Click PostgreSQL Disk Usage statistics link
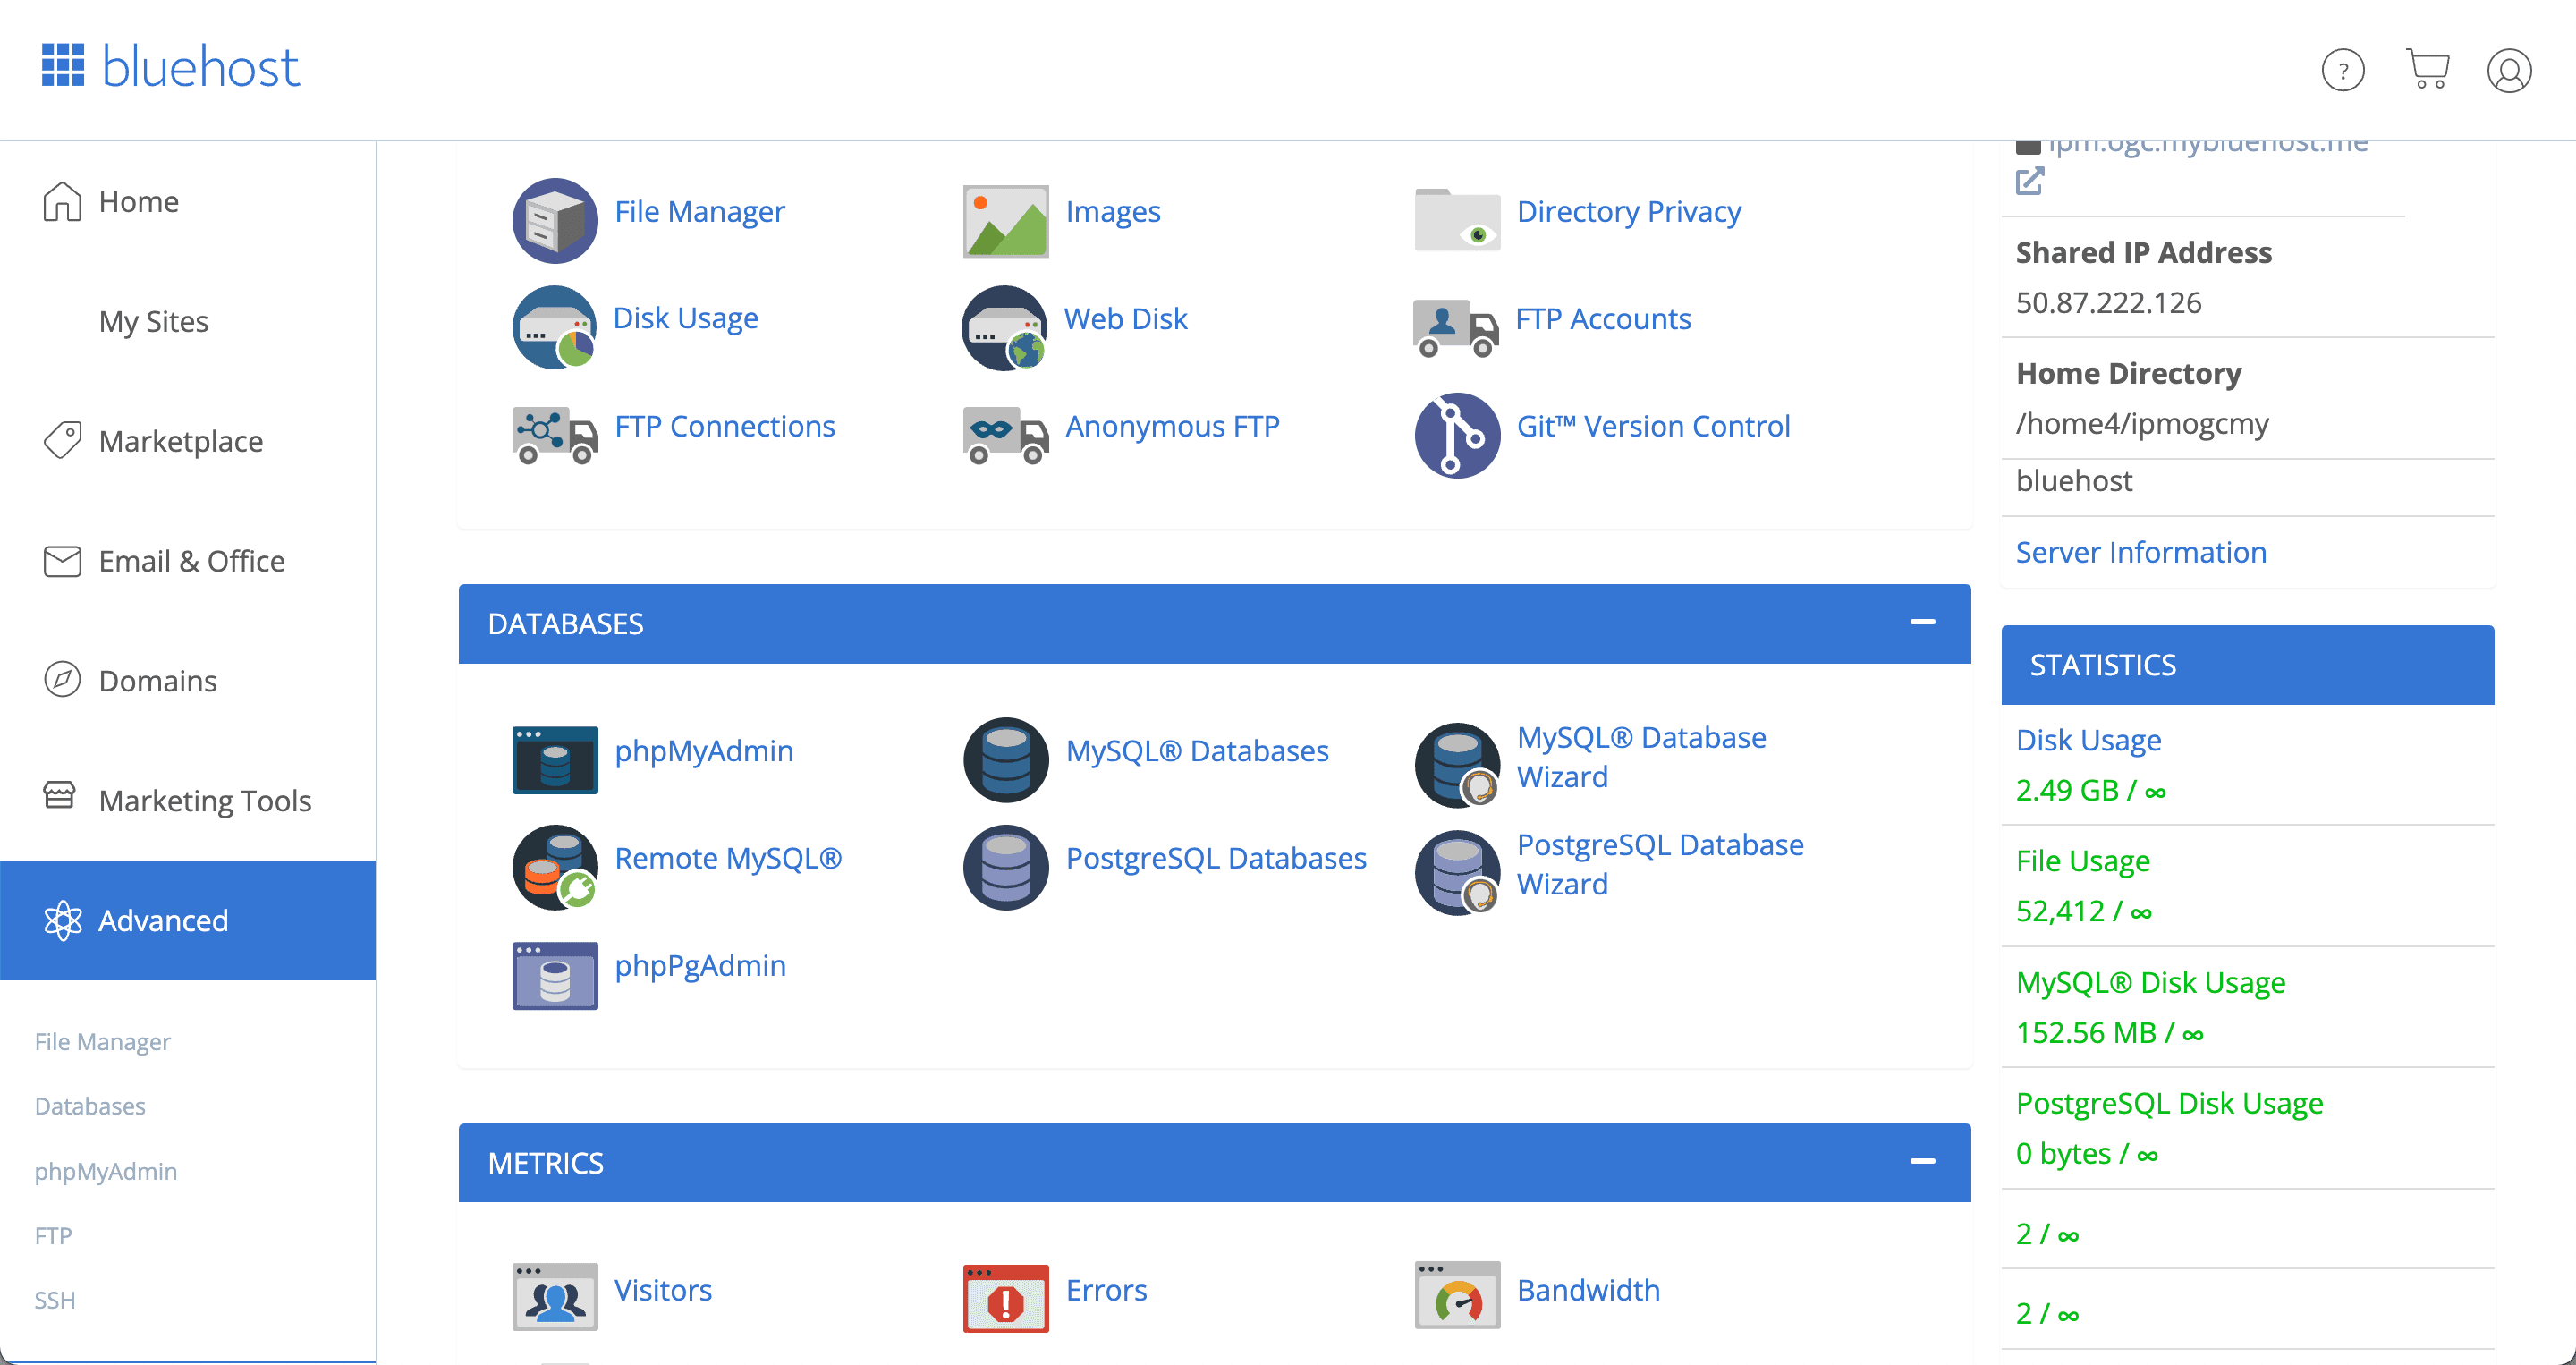Viewport: 2576px width, 1365px height. [2169, 1103]
